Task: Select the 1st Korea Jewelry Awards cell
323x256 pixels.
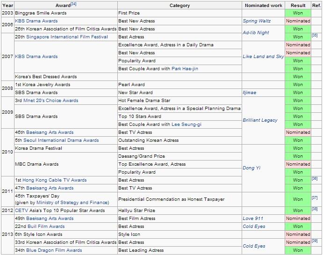Action: [x=66, y=85]
